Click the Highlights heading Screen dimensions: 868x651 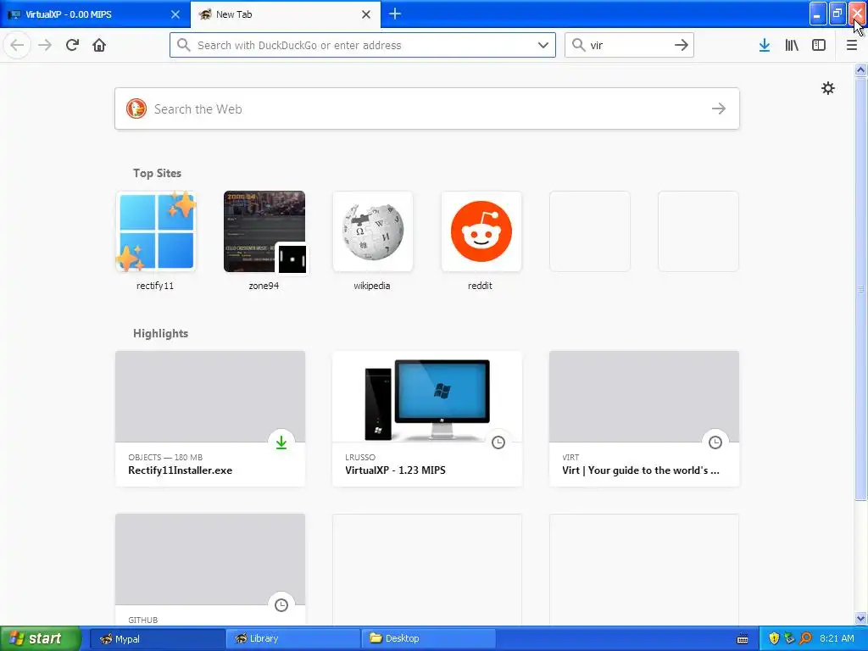tap(160, 333)
